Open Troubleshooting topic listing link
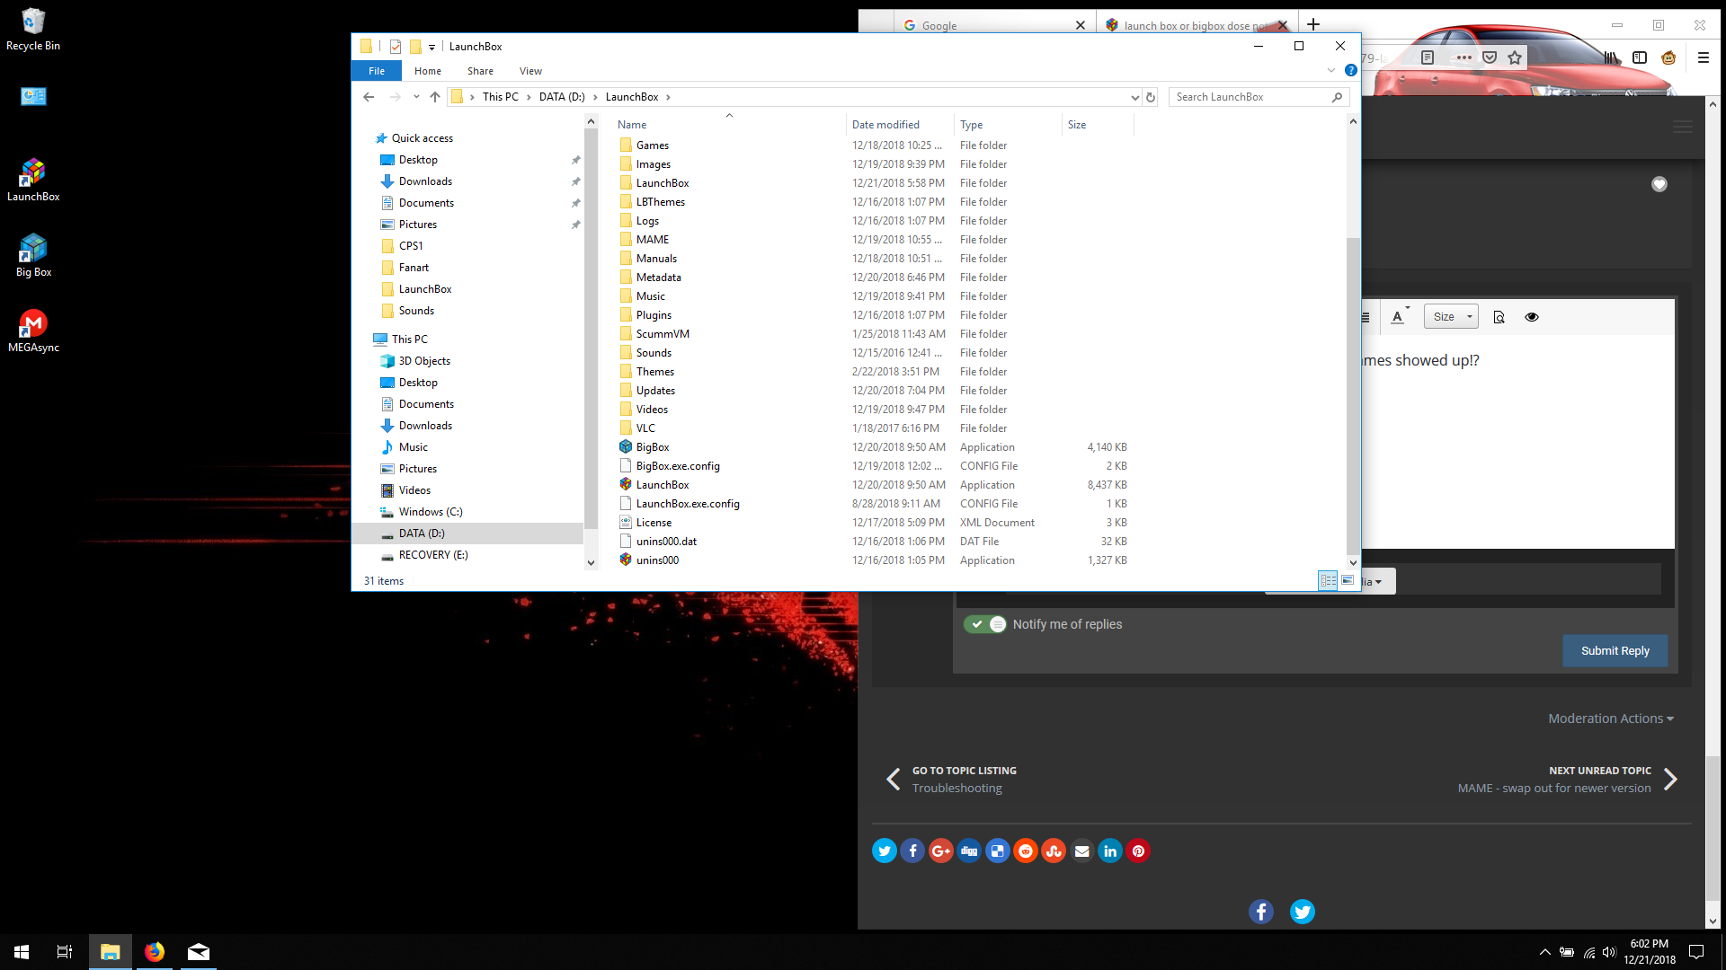 pyautogui.click(x=956, y=788)
